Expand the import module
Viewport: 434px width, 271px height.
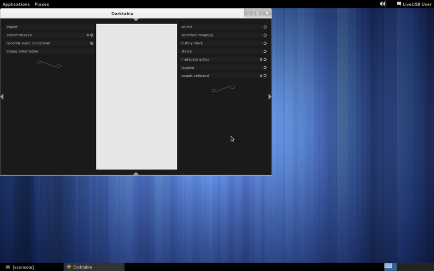point(12,27)
